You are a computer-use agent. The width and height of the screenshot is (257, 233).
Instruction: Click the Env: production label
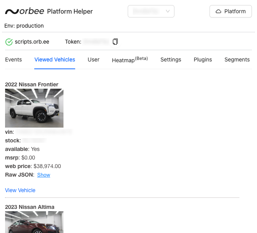(24, 26)
